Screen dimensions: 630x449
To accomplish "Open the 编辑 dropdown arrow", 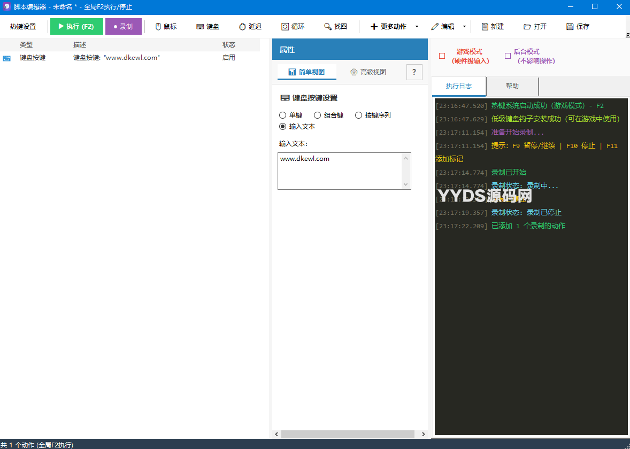I will [x=464, y=27].
